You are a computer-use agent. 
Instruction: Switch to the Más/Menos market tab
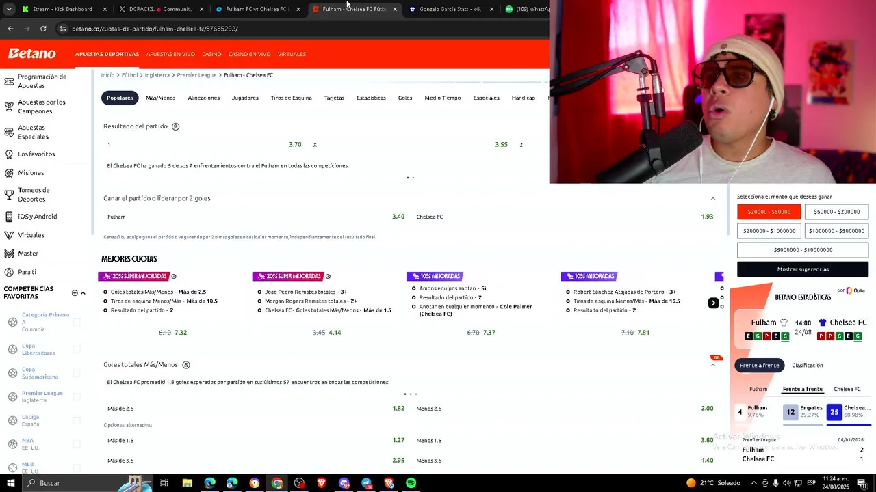tap(161, 98)
